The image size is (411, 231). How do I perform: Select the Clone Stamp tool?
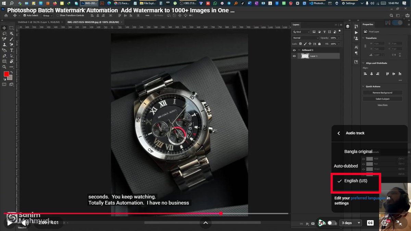[x=4, y=45]
